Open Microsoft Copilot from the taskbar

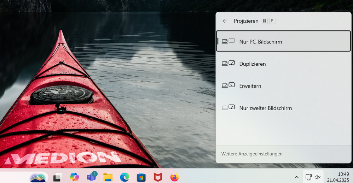click(x=75, y=177)
